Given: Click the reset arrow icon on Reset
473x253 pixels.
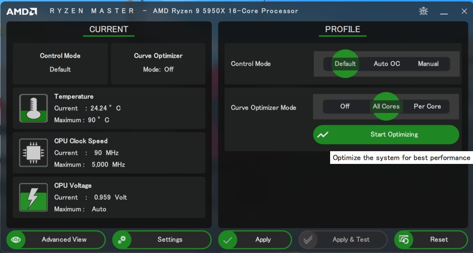Looking at the screenshot, I should tap(405, 240).
